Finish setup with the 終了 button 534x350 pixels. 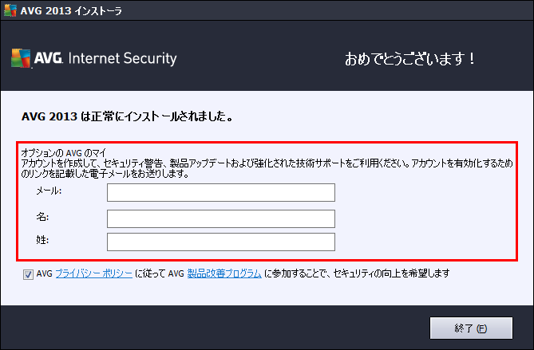471,328
